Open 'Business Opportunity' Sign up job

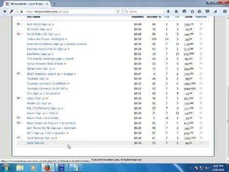tap(47, 49)
